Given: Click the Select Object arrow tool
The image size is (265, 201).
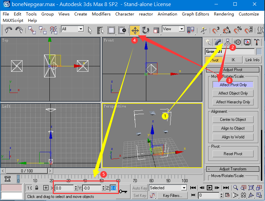Looking at the screenshot, I should 90,30.
